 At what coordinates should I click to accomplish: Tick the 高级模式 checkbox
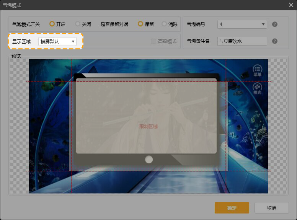click(153, 41)
